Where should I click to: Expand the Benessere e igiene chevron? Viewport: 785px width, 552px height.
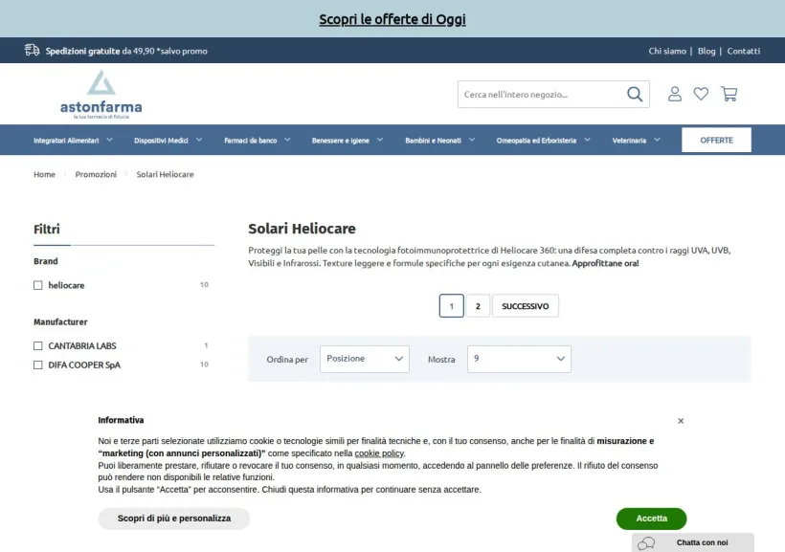click(x=380, y=140)
